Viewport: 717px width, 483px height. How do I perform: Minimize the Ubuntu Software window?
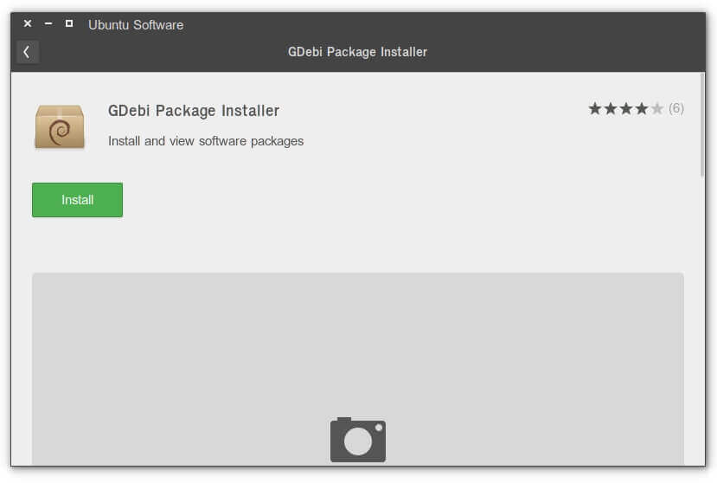point(48,23)
